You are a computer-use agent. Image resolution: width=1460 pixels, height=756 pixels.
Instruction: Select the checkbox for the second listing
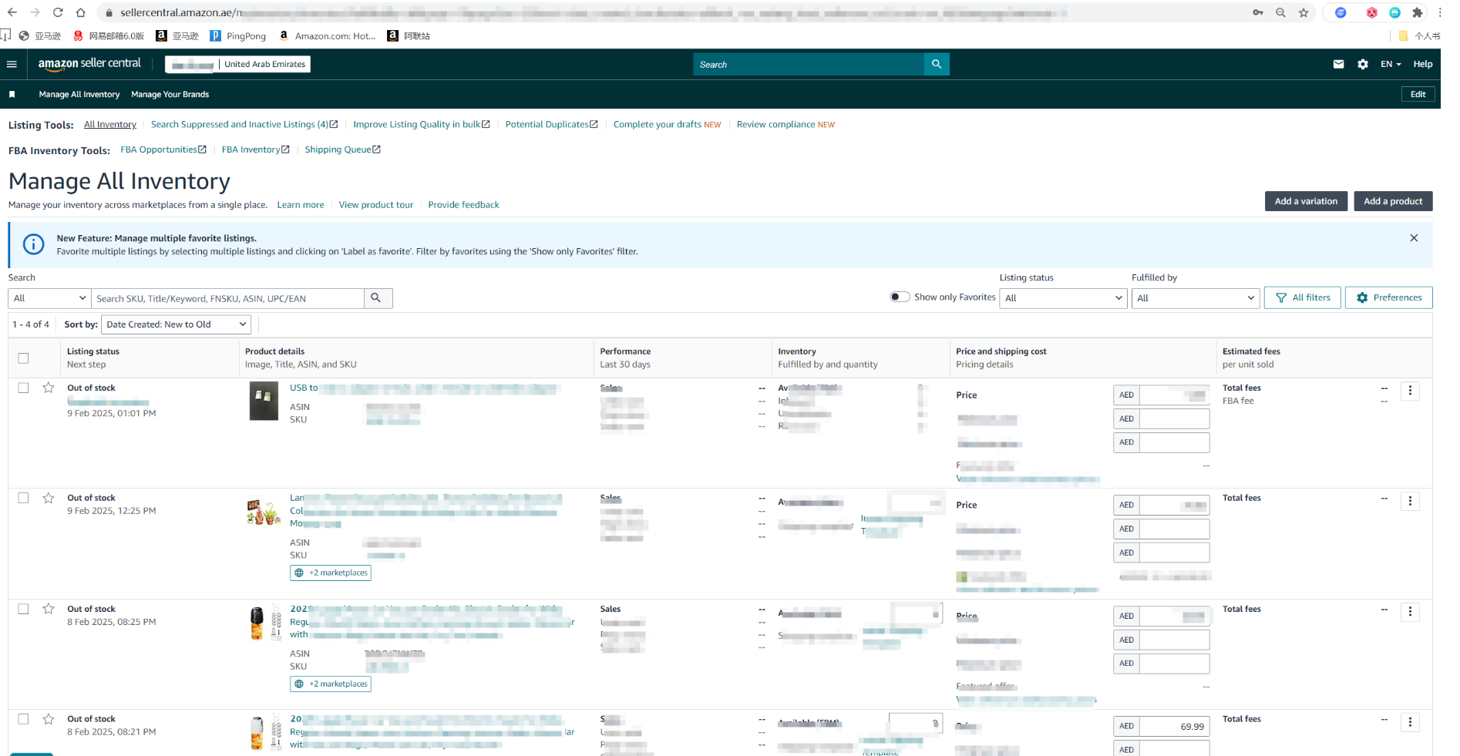coord(23,498)
